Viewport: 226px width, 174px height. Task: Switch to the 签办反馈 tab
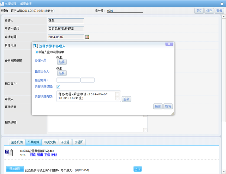coord(17,142)
